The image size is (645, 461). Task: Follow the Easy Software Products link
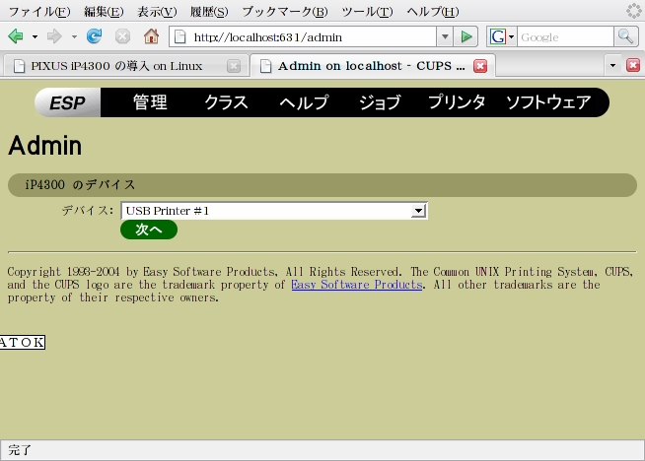(x=357, y=285)
